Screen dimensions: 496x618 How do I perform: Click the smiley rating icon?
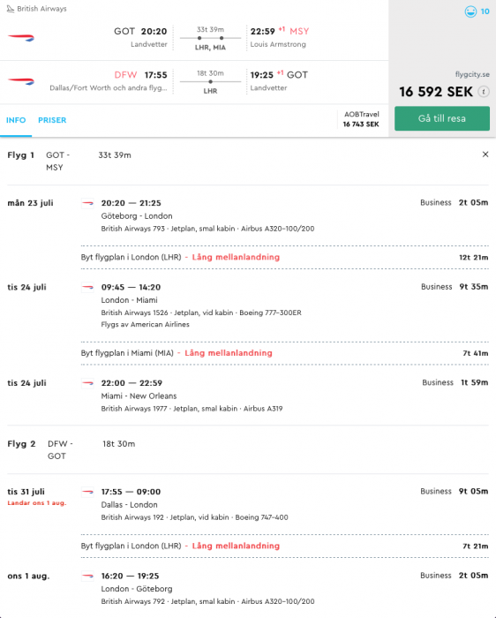pyautogui.click(x=470, y=11)
